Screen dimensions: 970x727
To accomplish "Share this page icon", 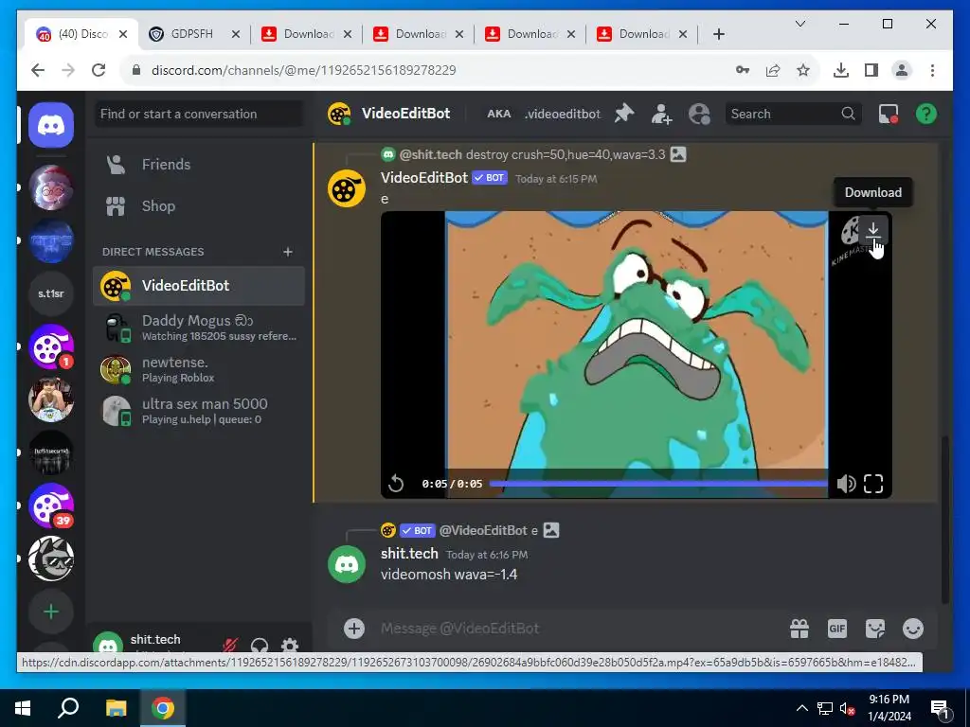I will click(x=773, y=70).
